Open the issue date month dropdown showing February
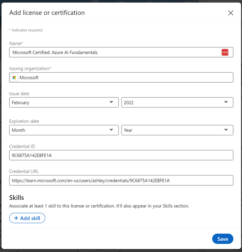 tap(64, 102)
